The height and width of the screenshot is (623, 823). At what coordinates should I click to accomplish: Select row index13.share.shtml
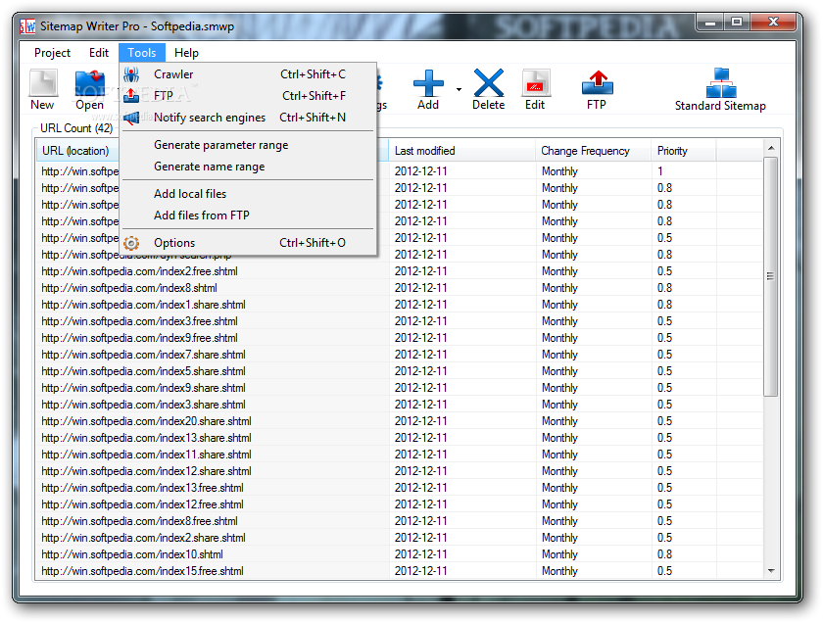399,438
